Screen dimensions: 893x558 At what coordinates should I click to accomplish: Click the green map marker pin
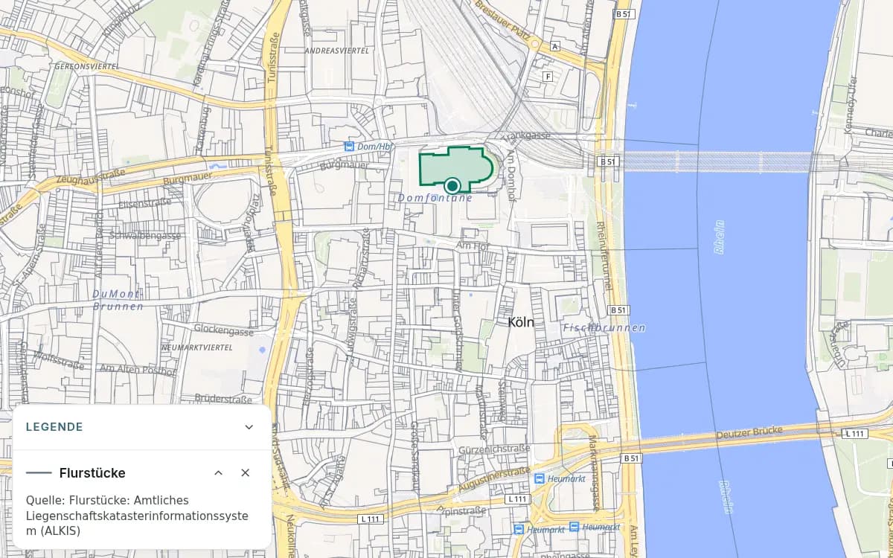[x=452, y=186]
